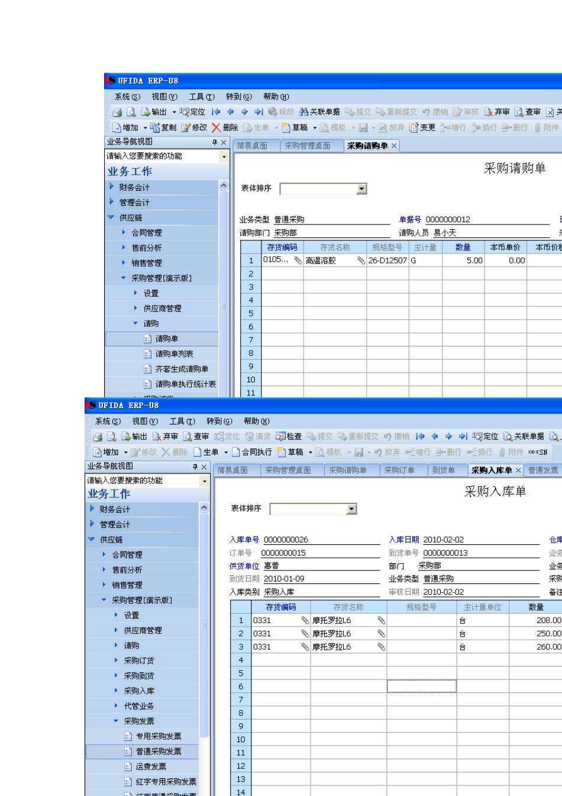Switch to 采购管理桌面 tab in upper window
The image size is (562, 796).
click(x=308, y=146)
